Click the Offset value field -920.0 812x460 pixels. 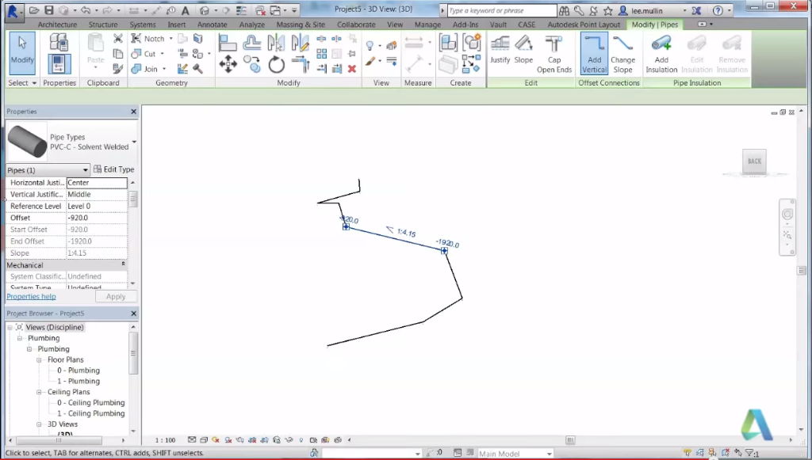coord(97,218)
